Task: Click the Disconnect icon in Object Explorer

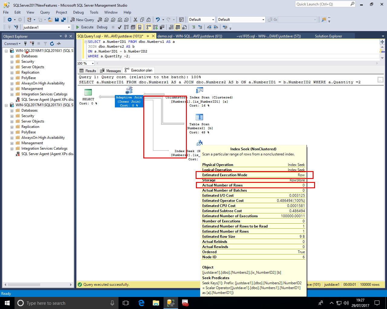Action: click(32, 43)
